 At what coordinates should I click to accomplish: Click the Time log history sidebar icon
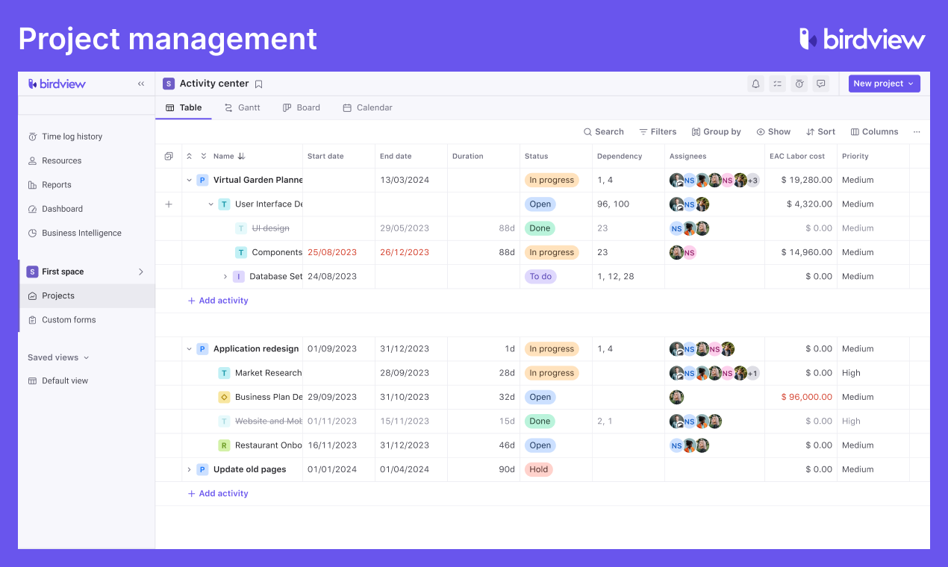(32, 137)
